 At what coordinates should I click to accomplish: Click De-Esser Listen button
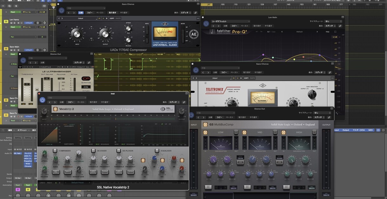pyautogui.click(x=104, y=172)
